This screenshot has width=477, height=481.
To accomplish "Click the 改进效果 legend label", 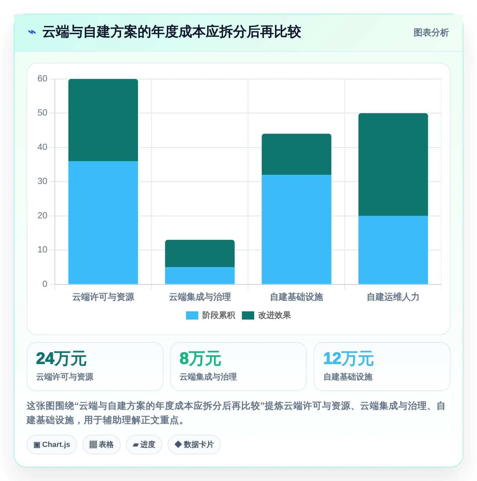I will pyautogui.click(x=274, y=315).
